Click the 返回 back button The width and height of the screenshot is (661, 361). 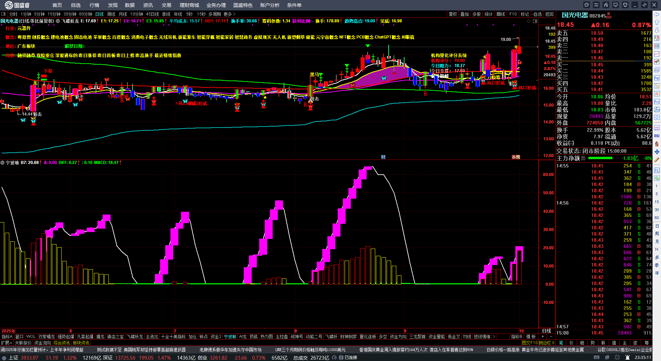[x=549, y=14]
